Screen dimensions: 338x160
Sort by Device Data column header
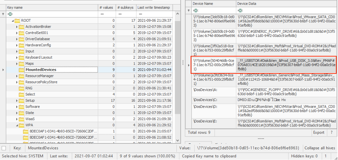[286, 4]
